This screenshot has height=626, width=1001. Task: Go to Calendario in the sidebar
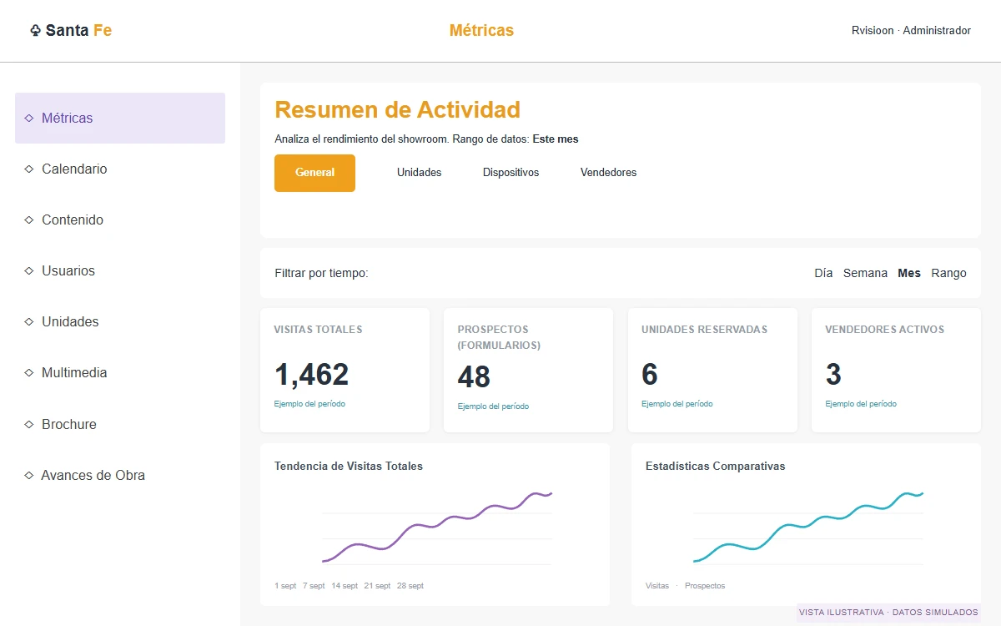[x=120, y=169]
